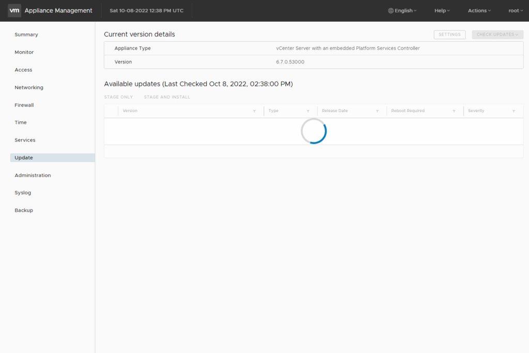Viewport: 529px width, 353px height.
Task: Expand the Help menu
Action: tap(442, 11)
